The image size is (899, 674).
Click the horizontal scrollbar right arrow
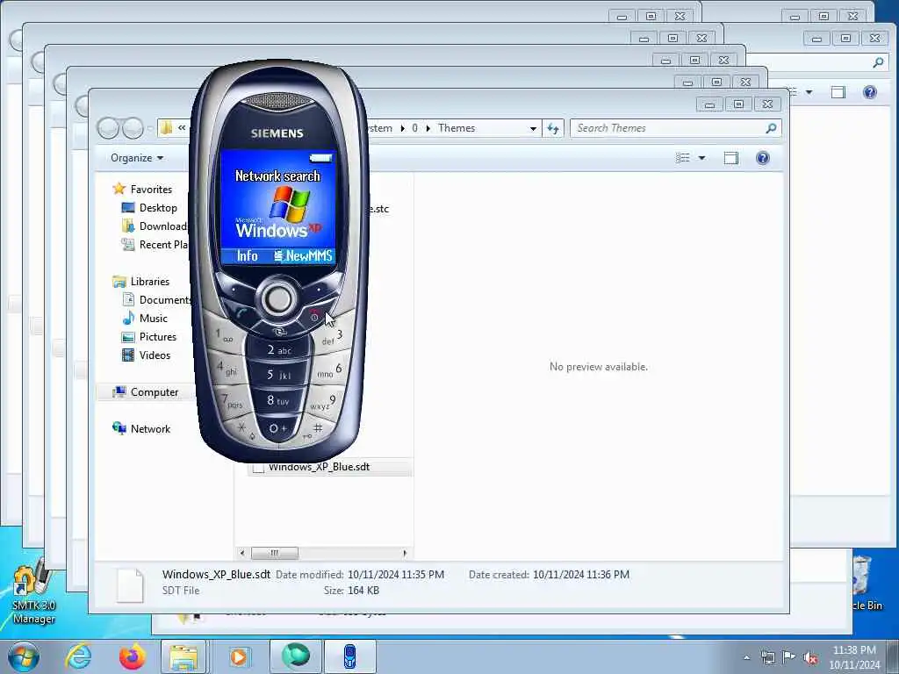click(406, 553)
